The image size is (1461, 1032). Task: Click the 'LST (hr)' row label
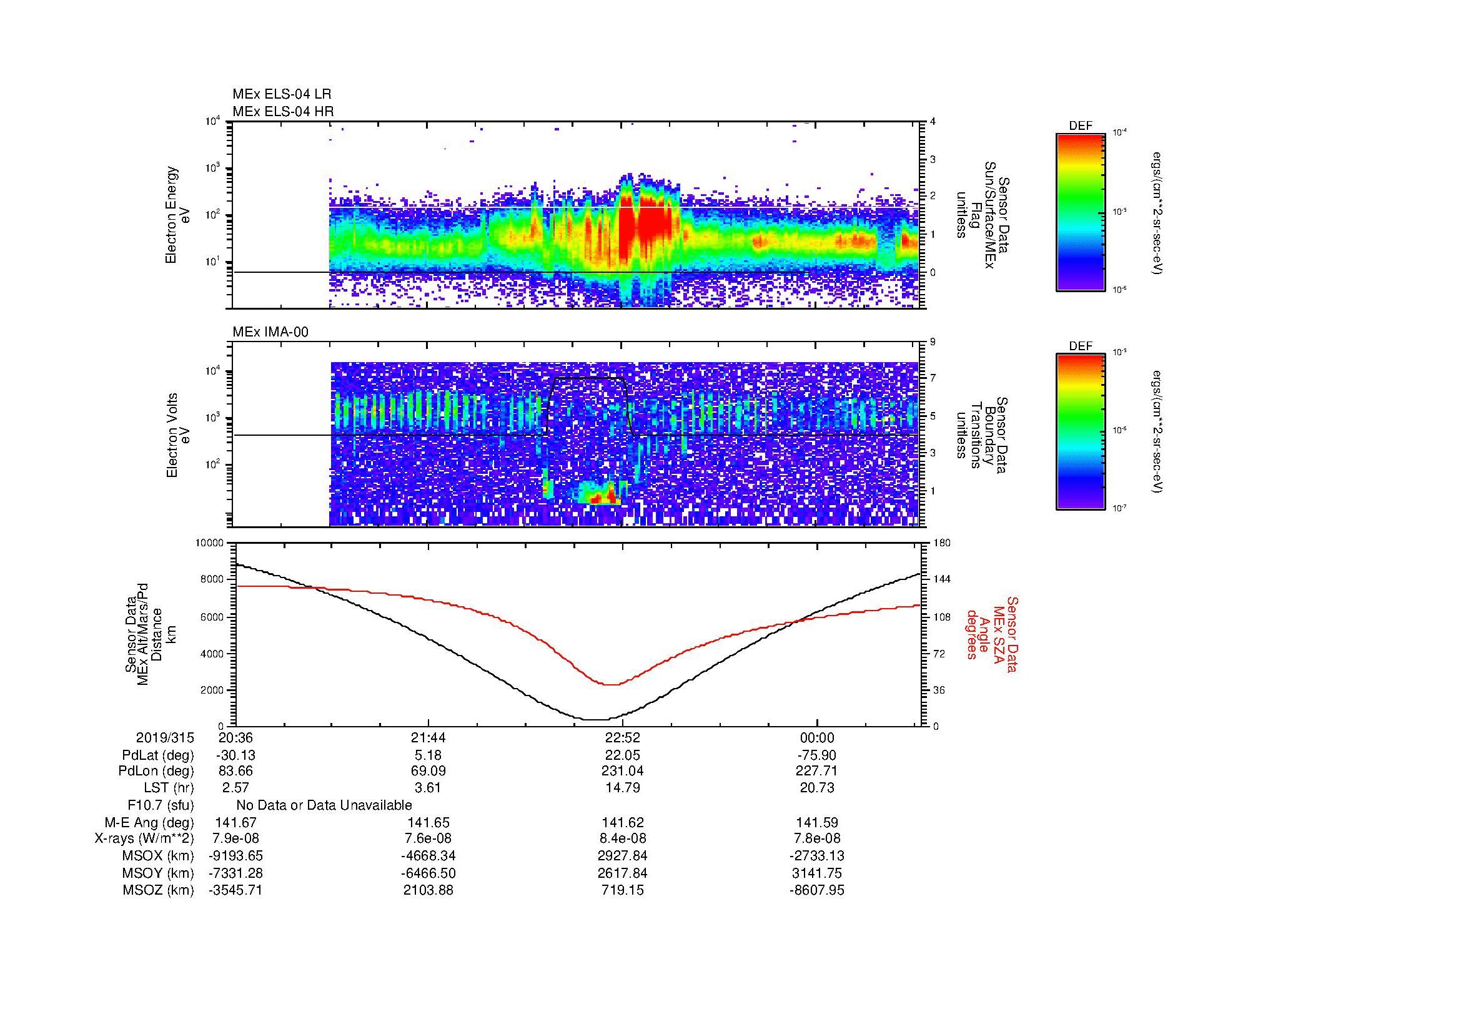(169, 788)
